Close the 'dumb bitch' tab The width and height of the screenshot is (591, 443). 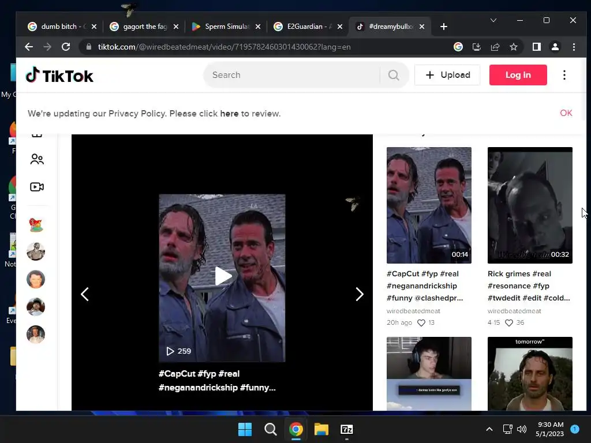point(94,27)
